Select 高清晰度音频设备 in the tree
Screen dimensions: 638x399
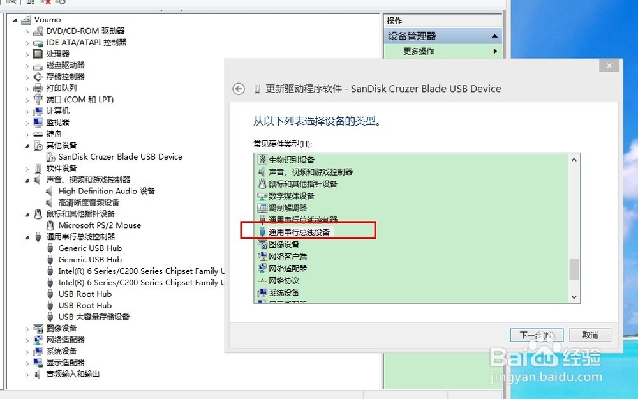pyautogui.click(x=89, y=202)
